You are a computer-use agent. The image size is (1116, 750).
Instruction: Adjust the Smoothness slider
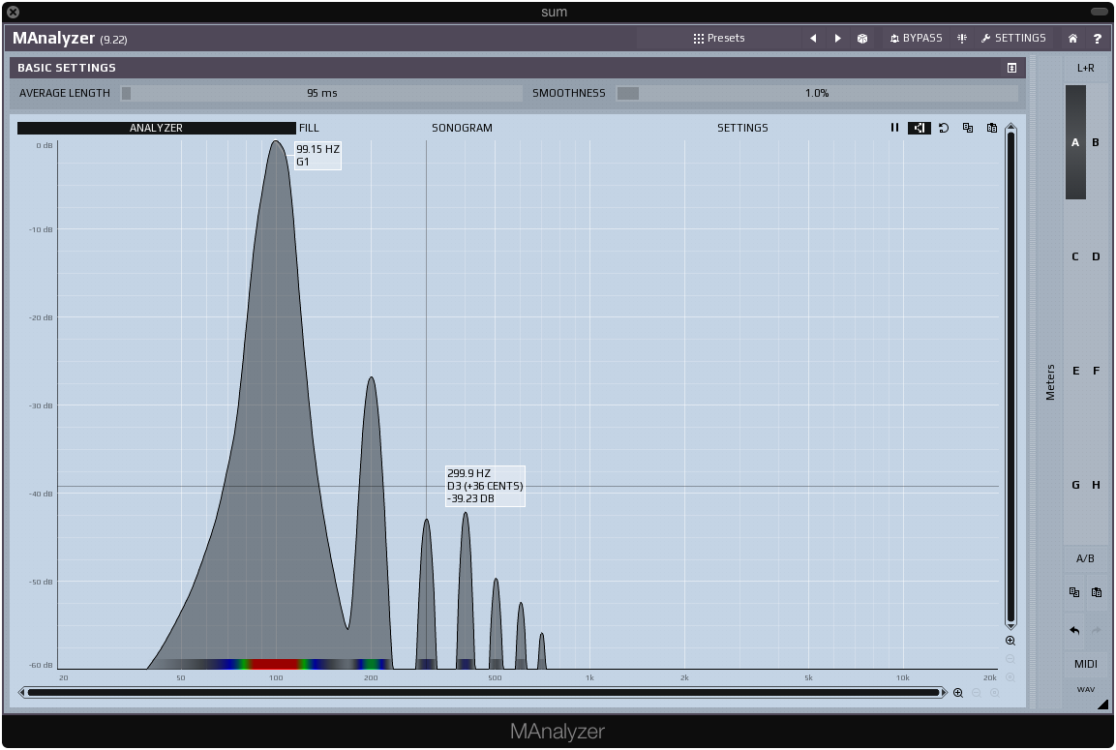point(817,93)
